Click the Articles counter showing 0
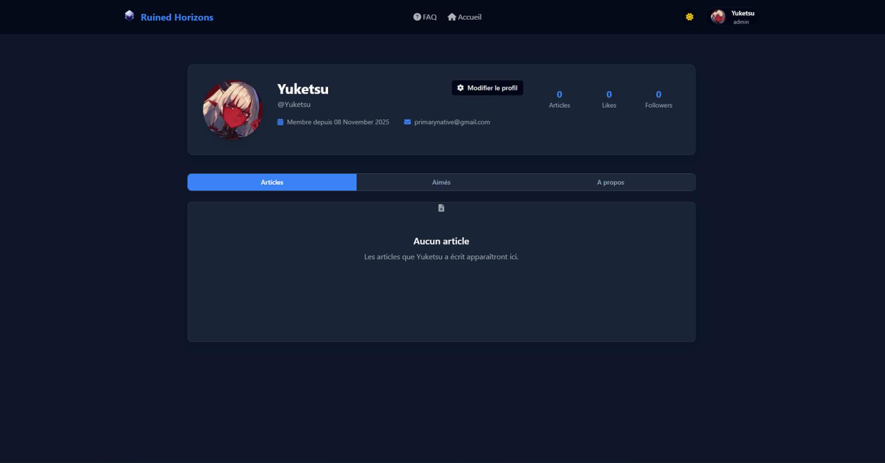The height and width of the screenshot is (463, 885). point(559,99)
